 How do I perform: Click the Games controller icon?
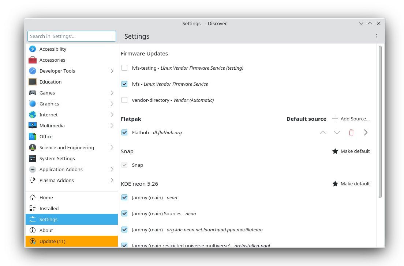[33, 93]
